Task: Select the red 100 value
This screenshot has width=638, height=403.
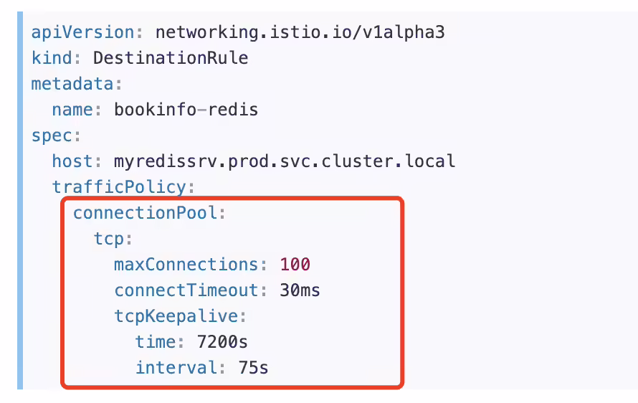Action: click(295, 265)
